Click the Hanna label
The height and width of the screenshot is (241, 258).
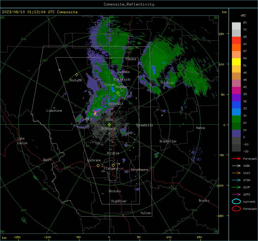click(200, 128)
